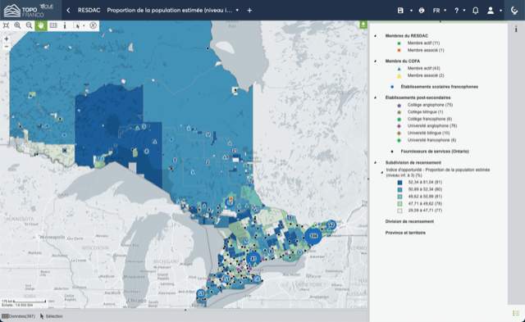Click the Université anglophone (76) legend entry
Screen dimensions: 525x322
[x=432, y=126]
